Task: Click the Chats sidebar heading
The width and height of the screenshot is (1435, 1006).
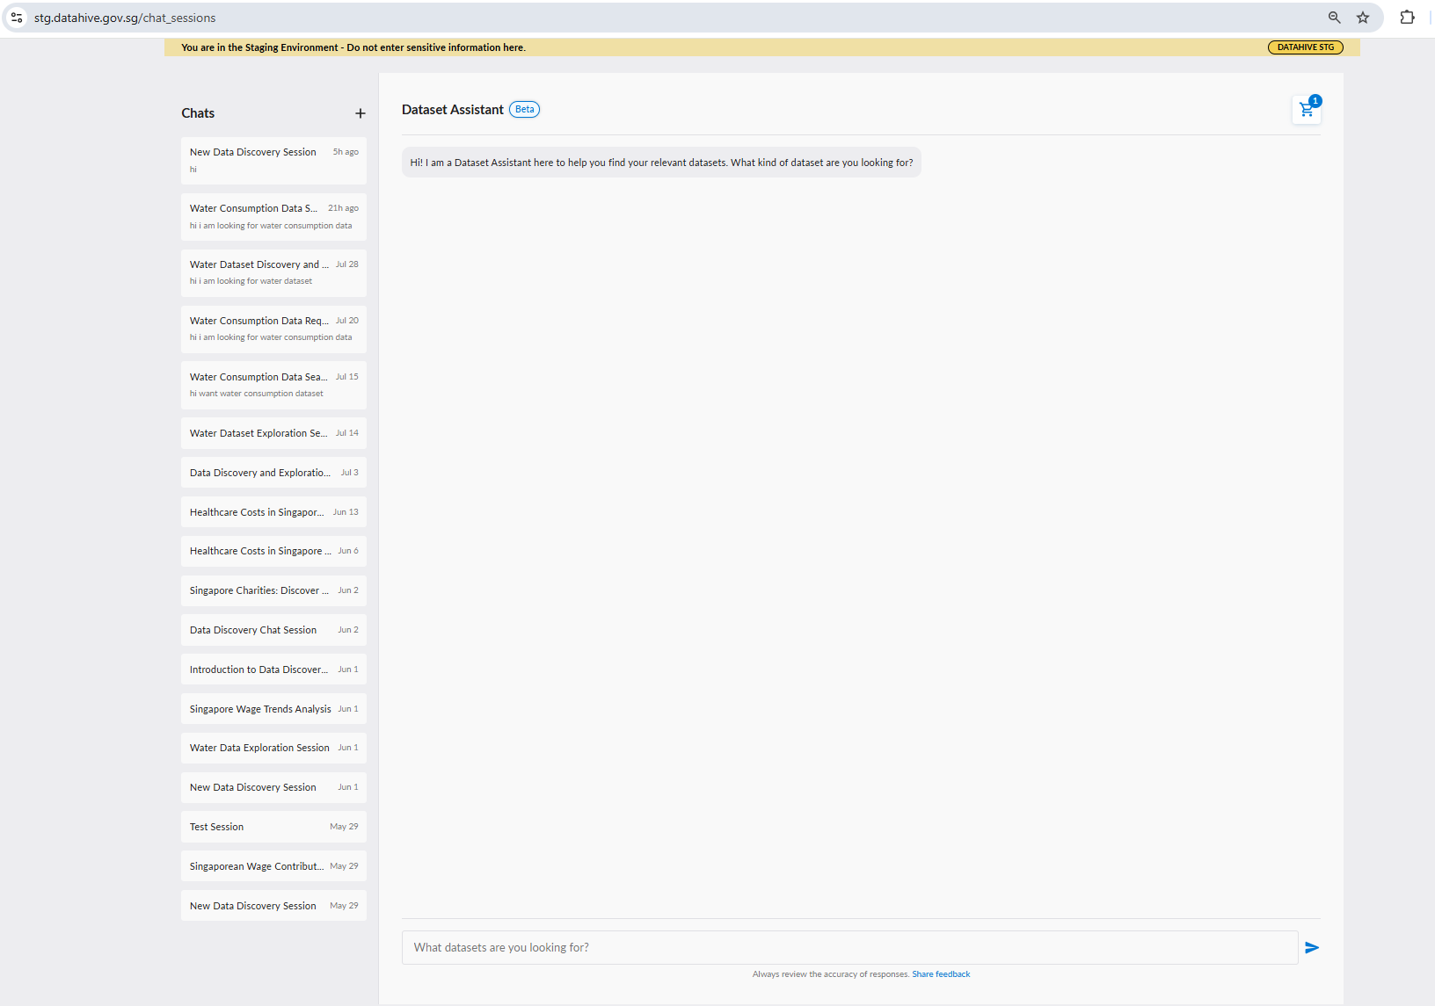Action: [198, 113]
